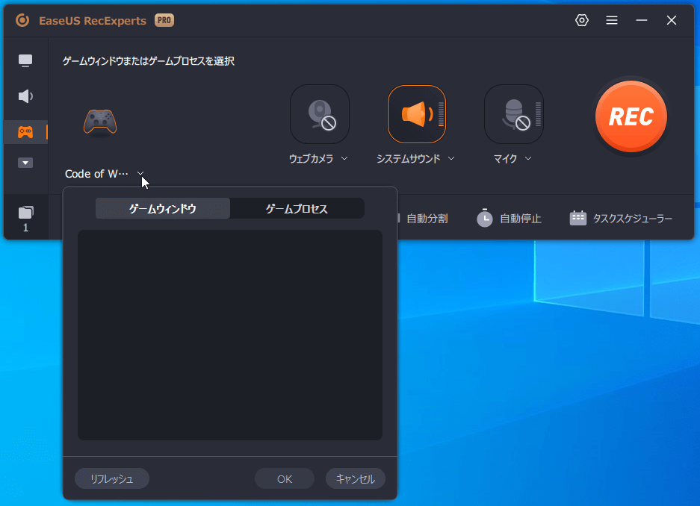Expand the ウェブカメラ dropdown arrow
This screenshot has height=506, width=700.
tap(344, 158)
